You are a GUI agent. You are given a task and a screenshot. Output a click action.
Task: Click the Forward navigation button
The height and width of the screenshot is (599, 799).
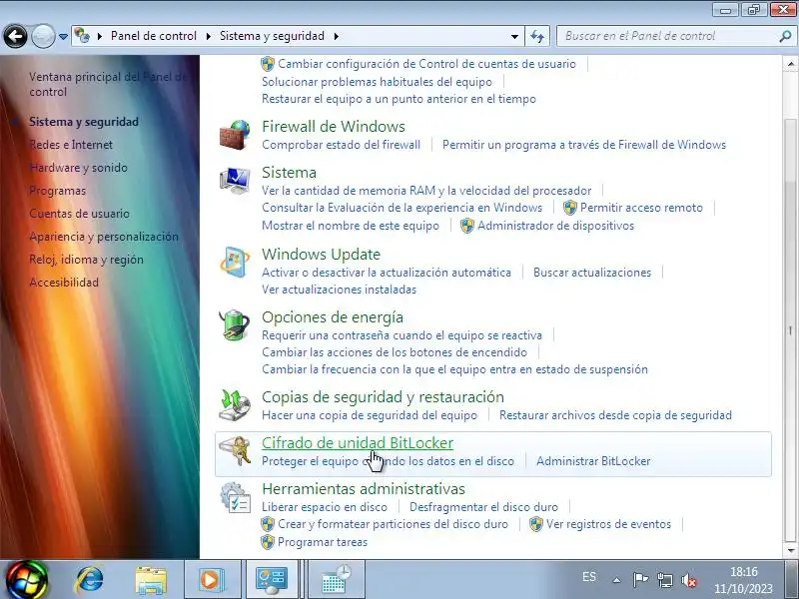coord(43,36)
